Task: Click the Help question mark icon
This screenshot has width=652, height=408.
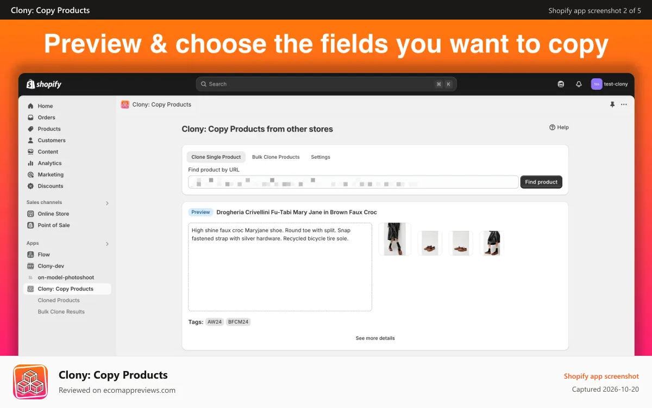Action: [552, 127]
